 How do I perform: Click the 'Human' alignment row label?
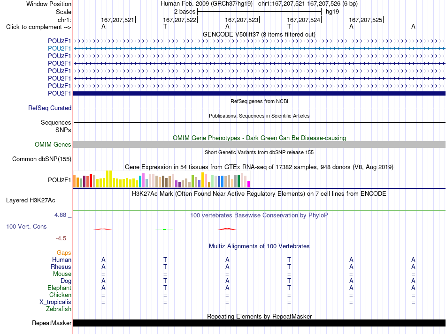coord(62,260)
